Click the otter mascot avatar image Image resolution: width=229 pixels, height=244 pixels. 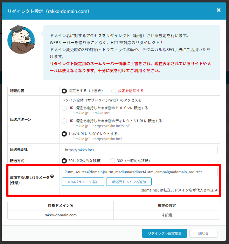[21, 39]
